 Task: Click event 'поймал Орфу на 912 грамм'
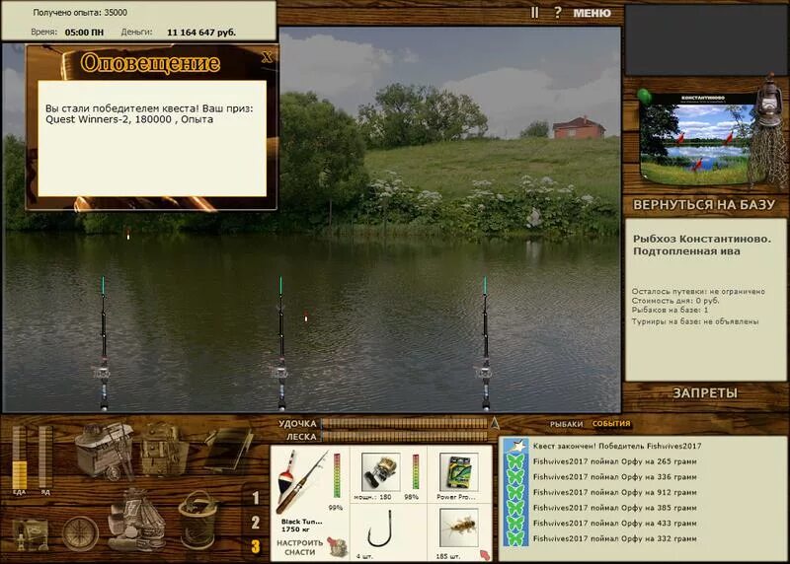point(614,492)
